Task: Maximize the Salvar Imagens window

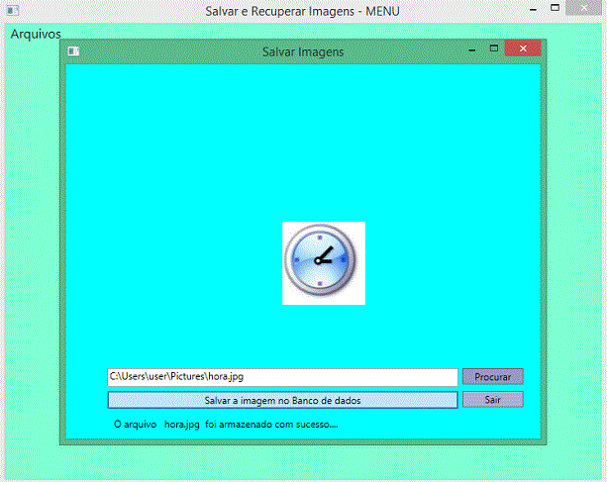Action: point(494,48)
